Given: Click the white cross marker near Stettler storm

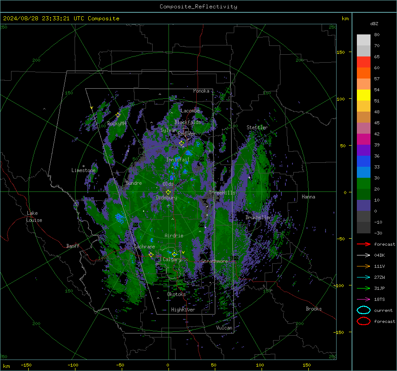Looking at the screenshot, I should point(249,177).
